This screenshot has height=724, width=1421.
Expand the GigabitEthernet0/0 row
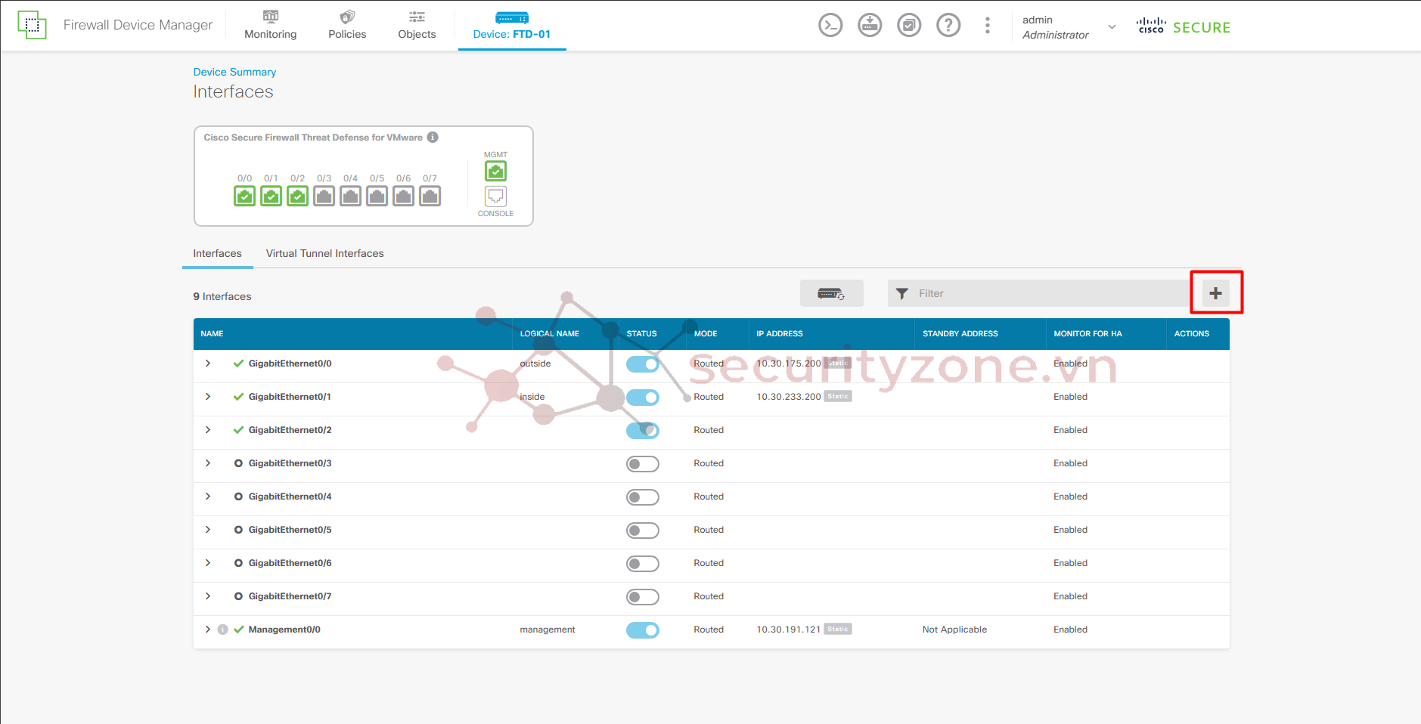(x=208, y=364)
